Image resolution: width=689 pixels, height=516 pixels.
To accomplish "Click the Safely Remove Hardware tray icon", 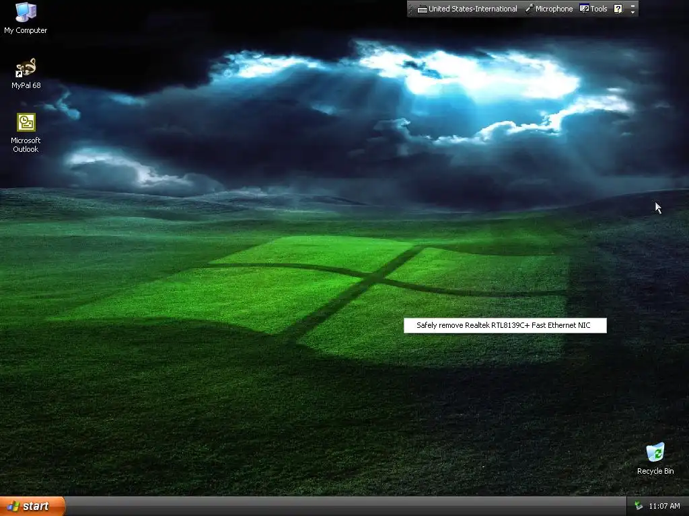I will (639, 506).
